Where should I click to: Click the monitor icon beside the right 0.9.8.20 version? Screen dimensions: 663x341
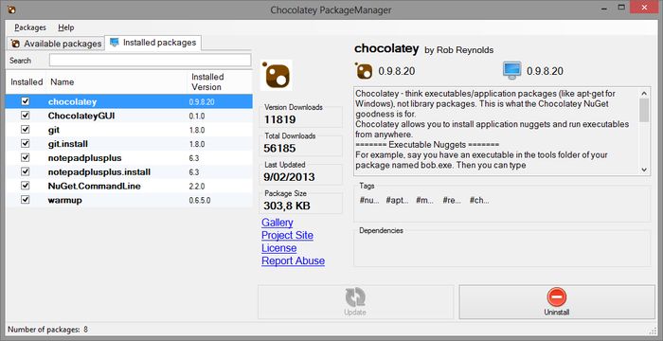(512, 71)
